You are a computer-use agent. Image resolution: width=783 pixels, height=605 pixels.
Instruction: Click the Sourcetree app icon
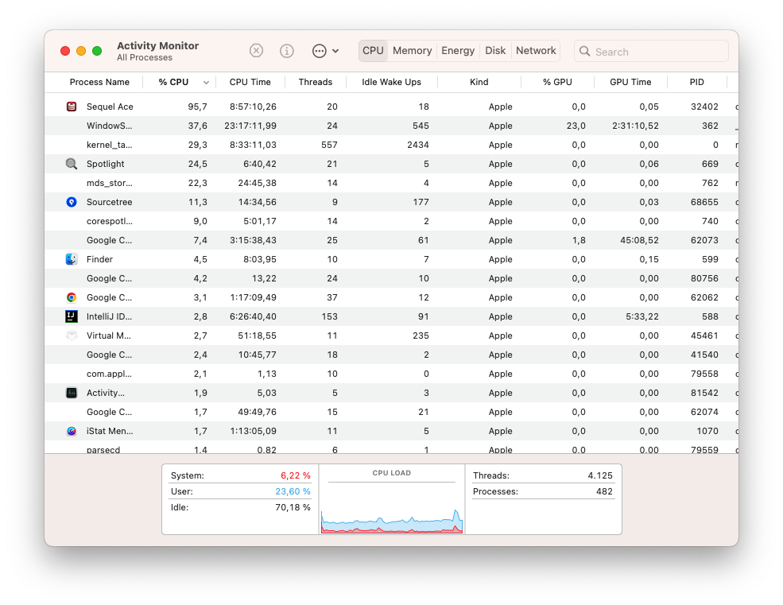73,202
